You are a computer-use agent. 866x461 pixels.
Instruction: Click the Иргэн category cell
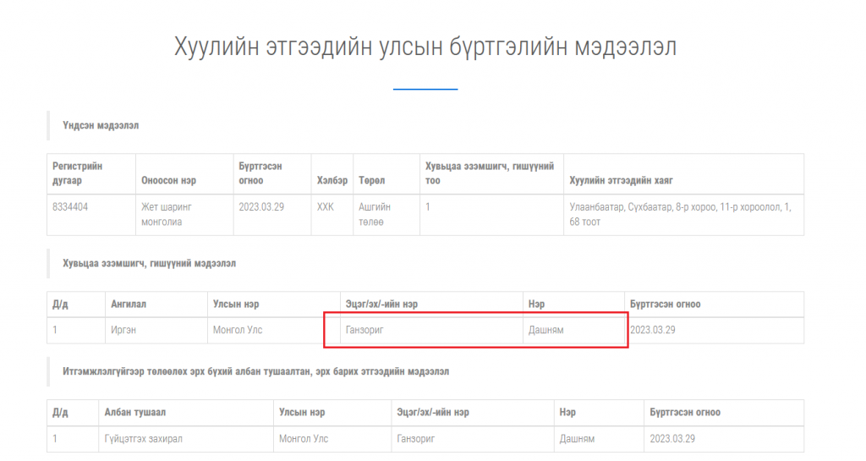(x=123, y=330)
